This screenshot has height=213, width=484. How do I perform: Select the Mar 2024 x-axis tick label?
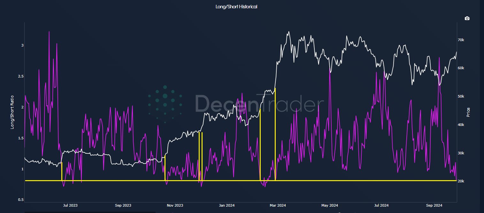tap(278, 205)
